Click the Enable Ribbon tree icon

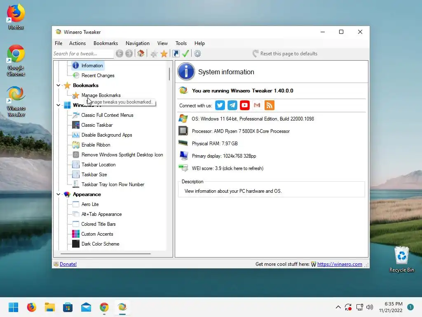pyautogui.click(x=76, y=145)
